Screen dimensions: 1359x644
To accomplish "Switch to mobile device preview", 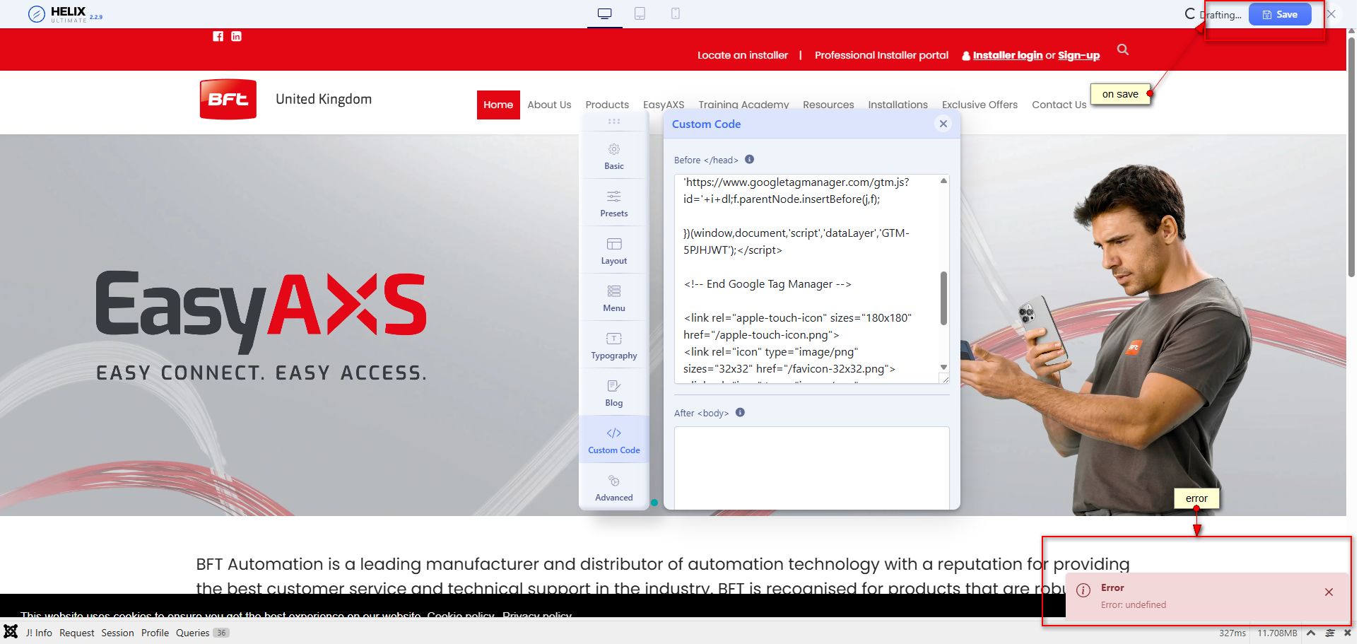I will point(676,13).
